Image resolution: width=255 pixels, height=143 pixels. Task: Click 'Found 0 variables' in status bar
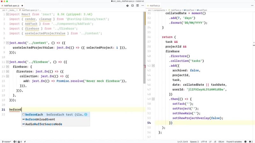coord(234,142)
